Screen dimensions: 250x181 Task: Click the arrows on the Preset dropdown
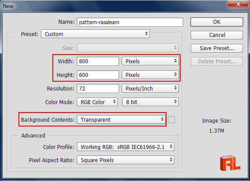(x=146, y=34)
